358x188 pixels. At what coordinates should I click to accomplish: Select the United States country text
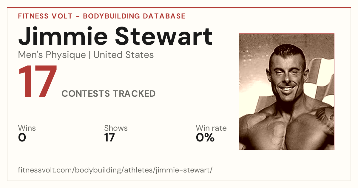(124, 55)
